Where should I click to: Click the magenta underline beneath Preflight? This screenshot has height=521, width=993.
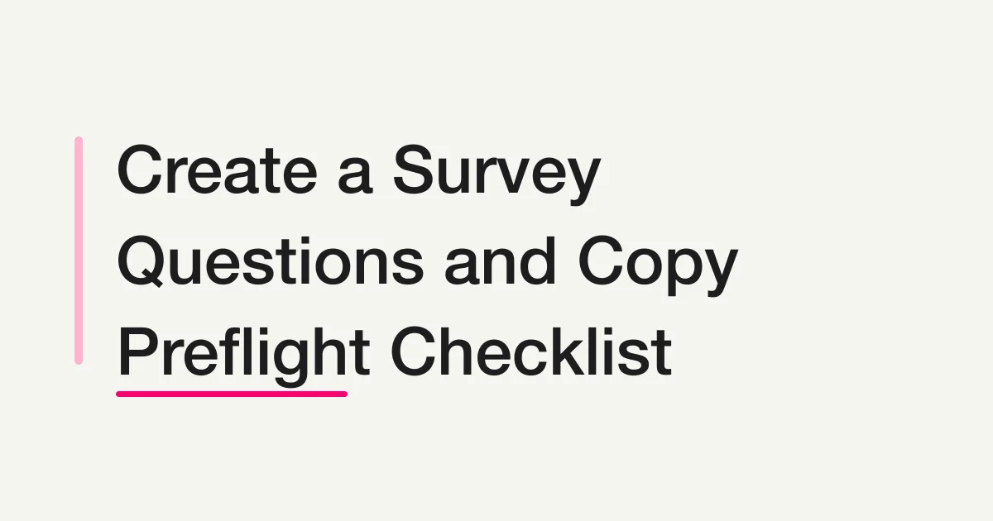(x=232, y=394)
